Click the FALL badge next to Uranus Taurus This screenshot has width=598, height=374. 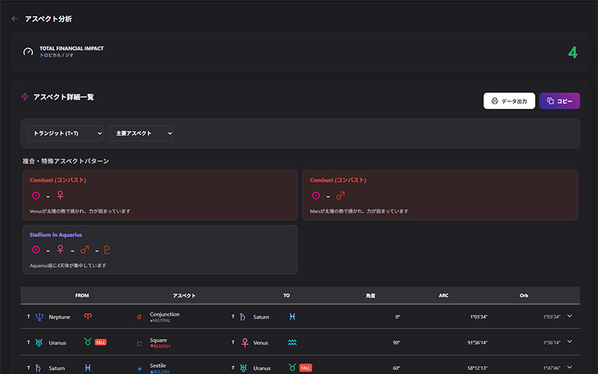[101, 343]
